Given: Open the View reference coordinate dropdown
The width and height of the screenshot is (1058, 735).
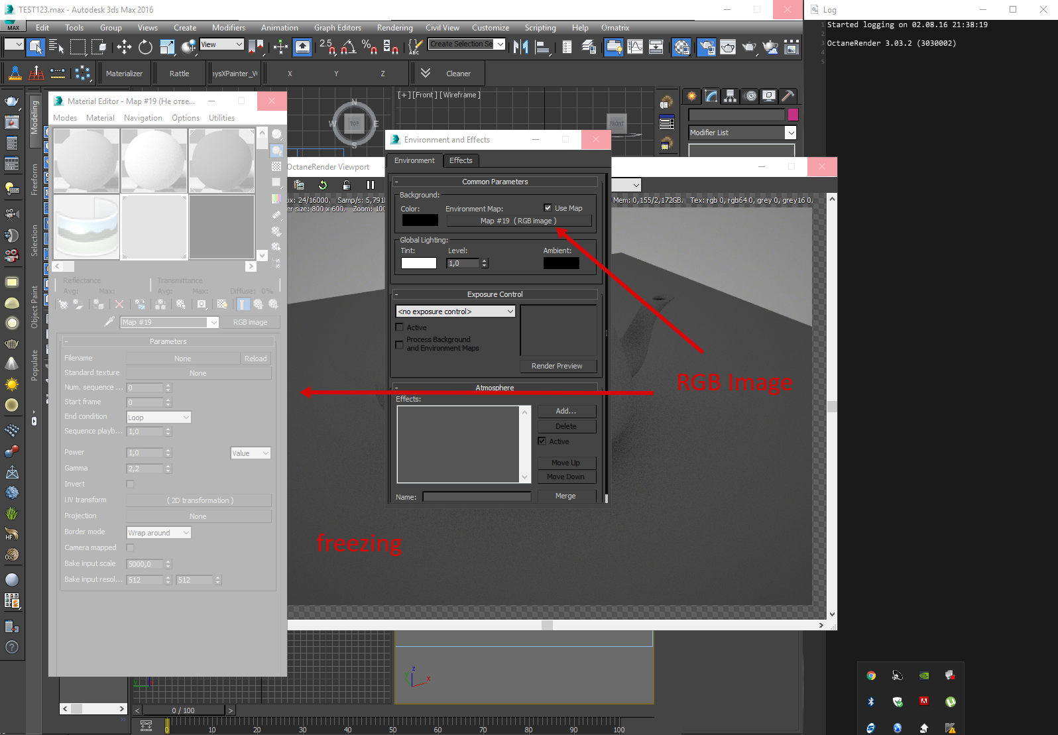Looking at the screenshot, I should coord(222,44).
